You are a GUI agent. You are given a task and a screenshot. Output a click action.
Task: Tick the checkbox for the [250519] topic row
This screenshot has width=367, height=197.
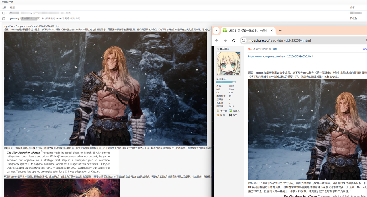[3, 19]
